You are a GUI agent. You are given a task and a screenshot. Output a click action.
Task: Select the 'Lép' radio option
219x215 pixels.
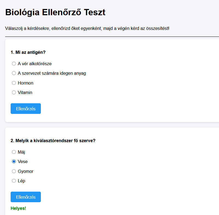point(14,181)
